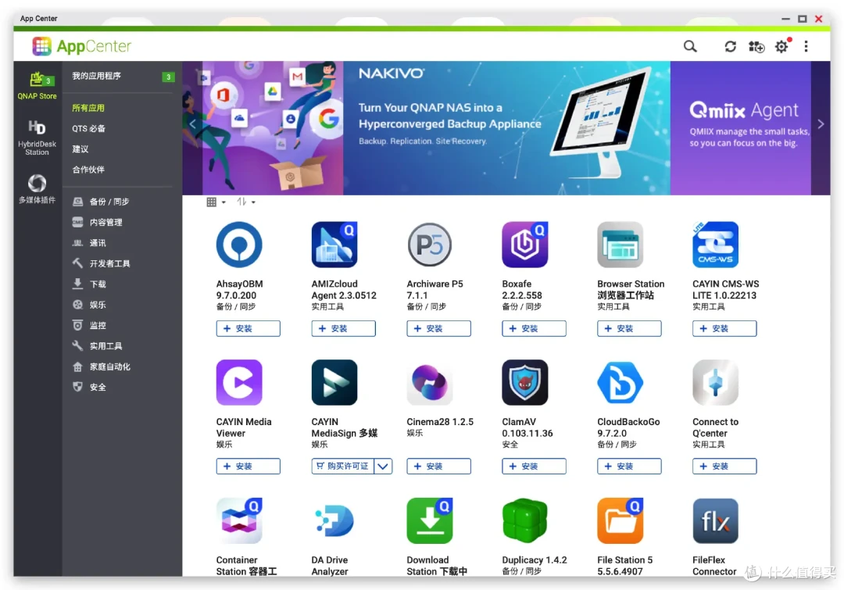
Task: Install ClamAV
Action: [534, 467]
